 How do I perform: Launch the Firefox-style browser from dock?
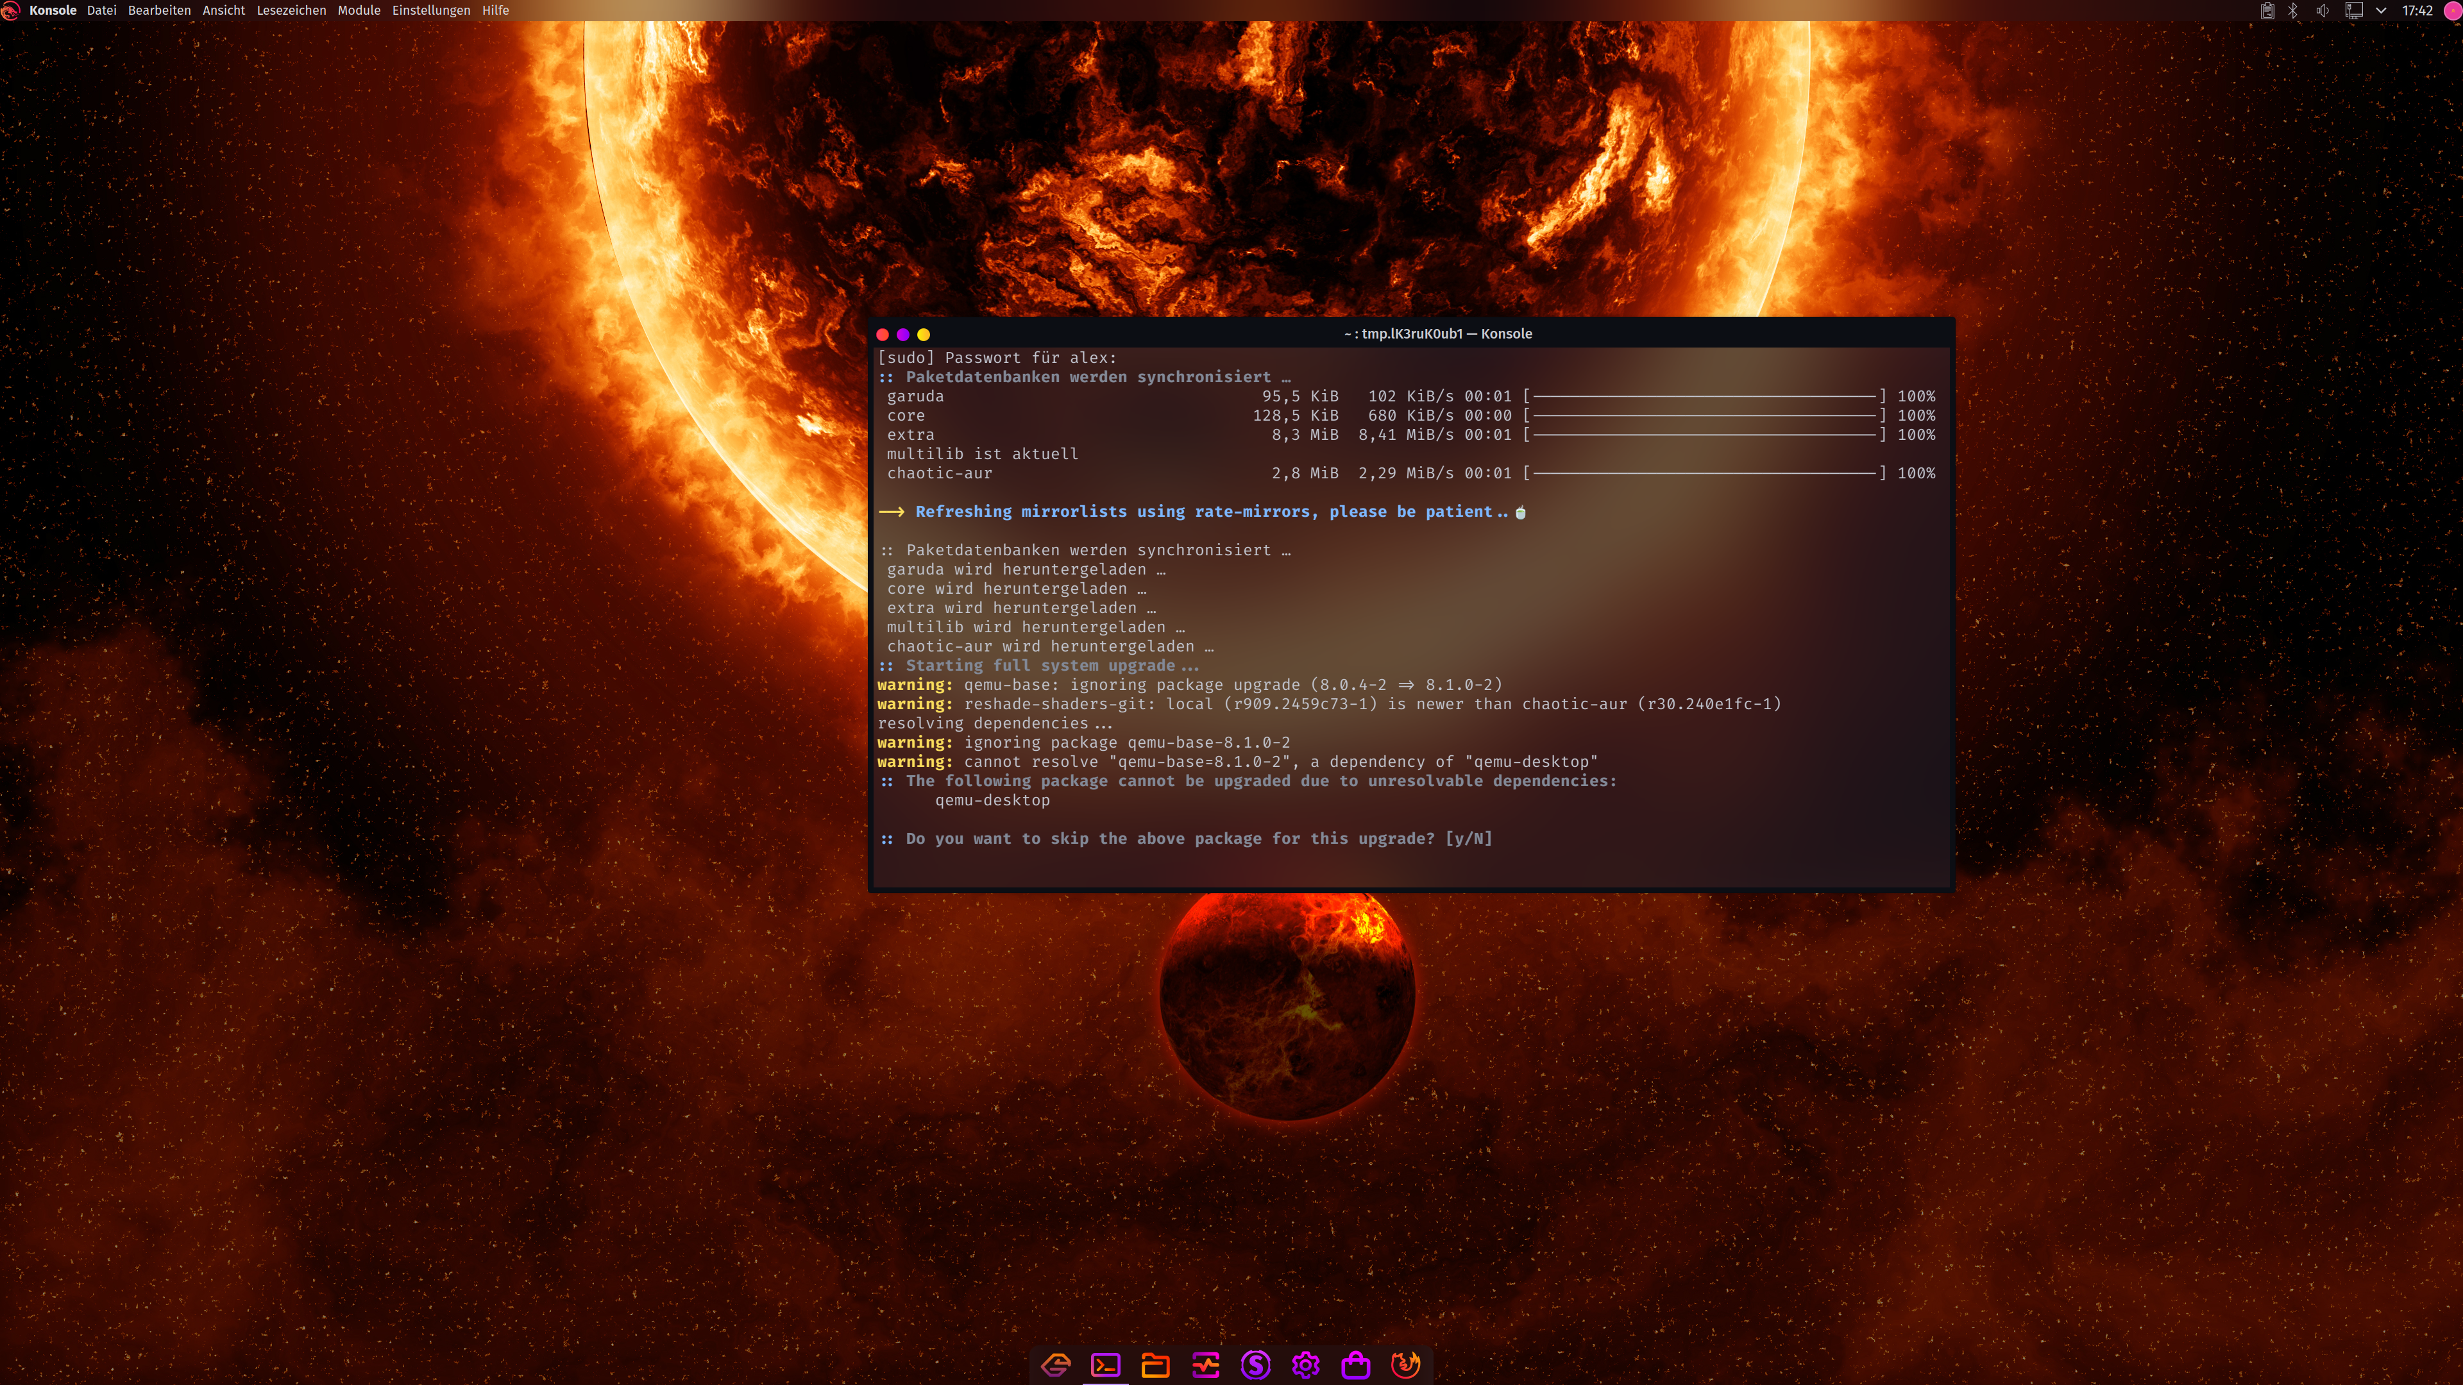pos(1405,1365)
